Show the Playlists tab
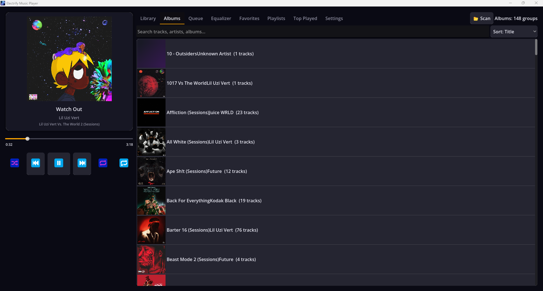Image resolution: width=543 pixels, height=291 pixels. coord(276,18)
